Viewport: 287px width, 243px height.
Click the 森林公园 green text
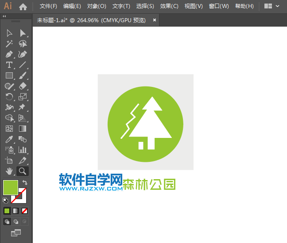point(149,184)
